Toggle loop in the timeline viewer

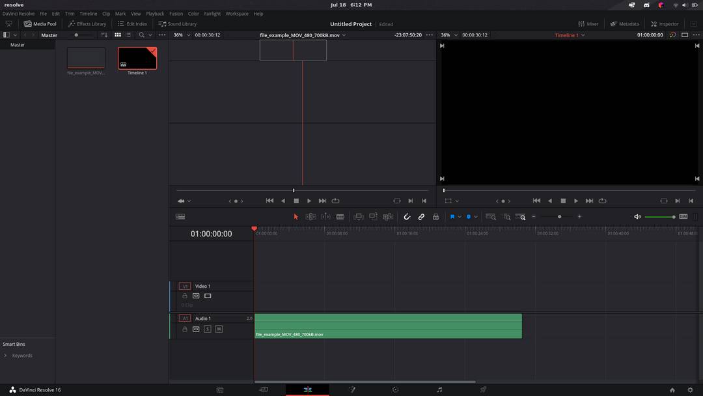(x=603, y=201)
